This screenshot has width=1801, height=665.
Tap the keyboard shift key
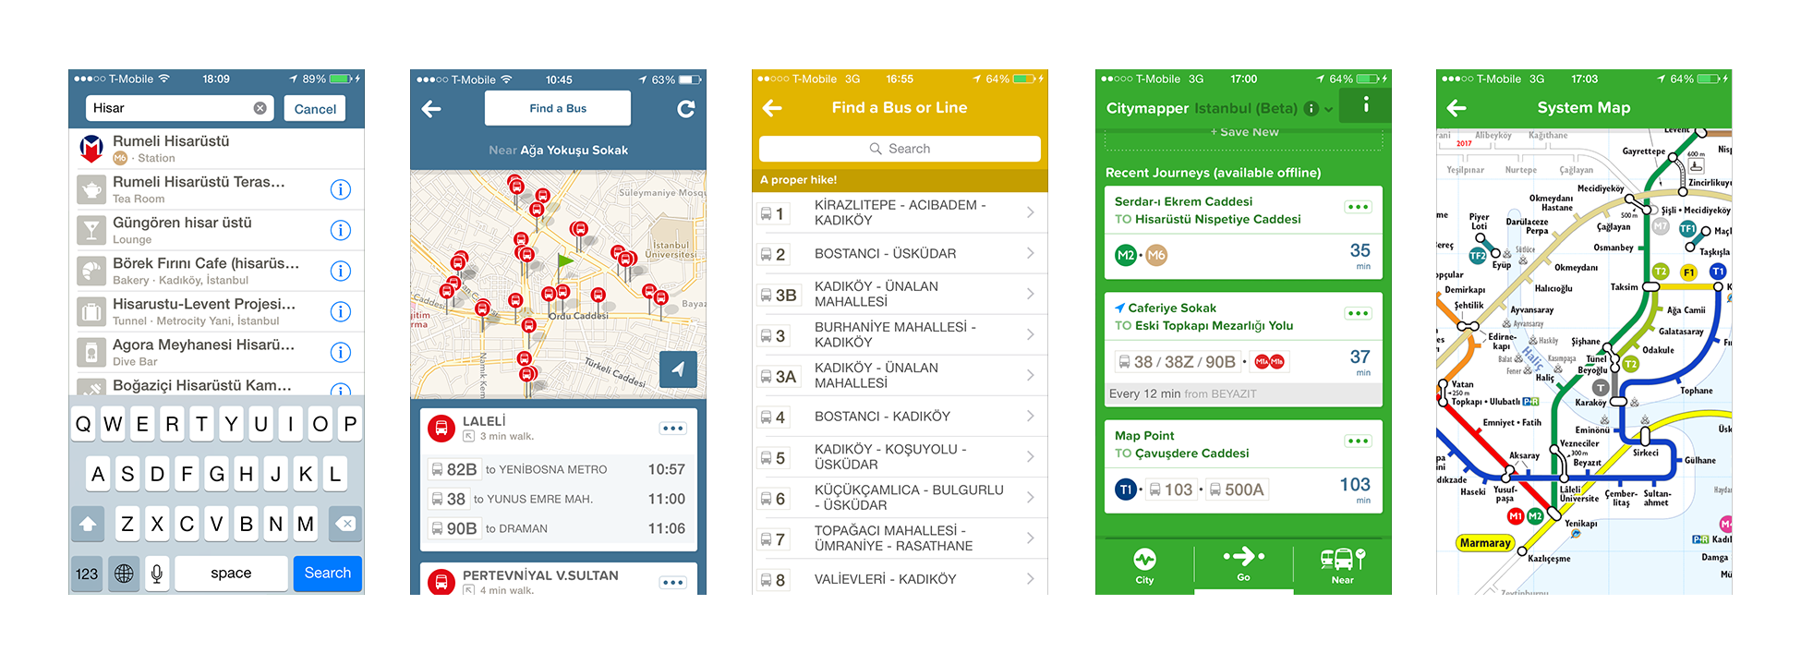pyautogui.click(x=88, y=524)
